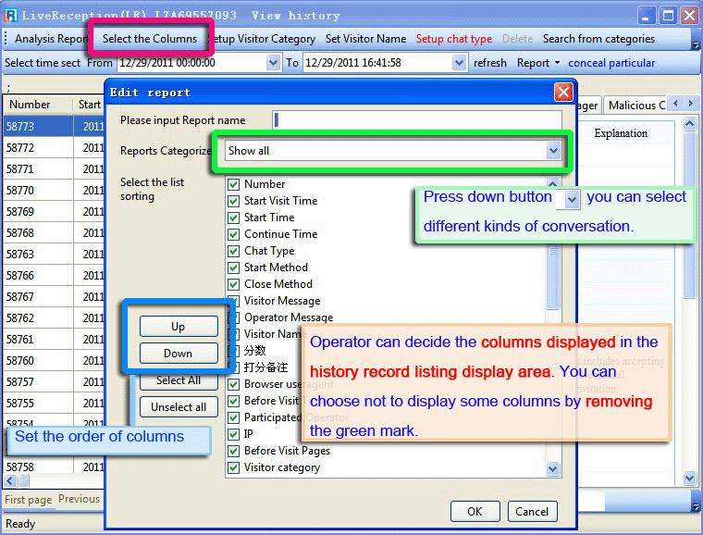Toggle the Before Visit Pages checkbox
This screenshot has height=535, width=703.
pos(233,451)
